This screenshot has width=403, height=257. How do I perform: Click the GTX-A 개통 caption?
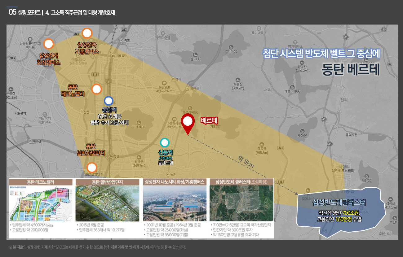[109, 116]
